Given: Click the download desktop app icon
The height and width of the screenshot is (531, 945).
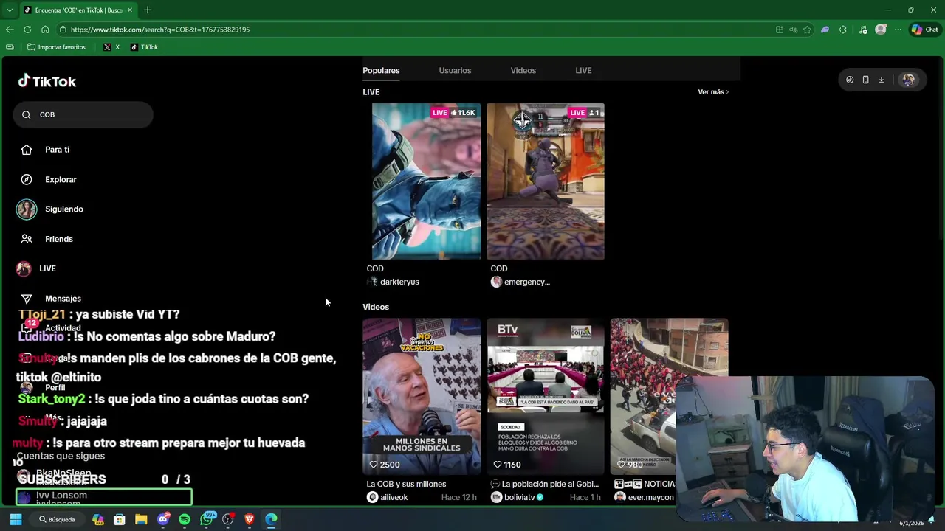Looking at the screenshot, I should [x=881, y=80].
